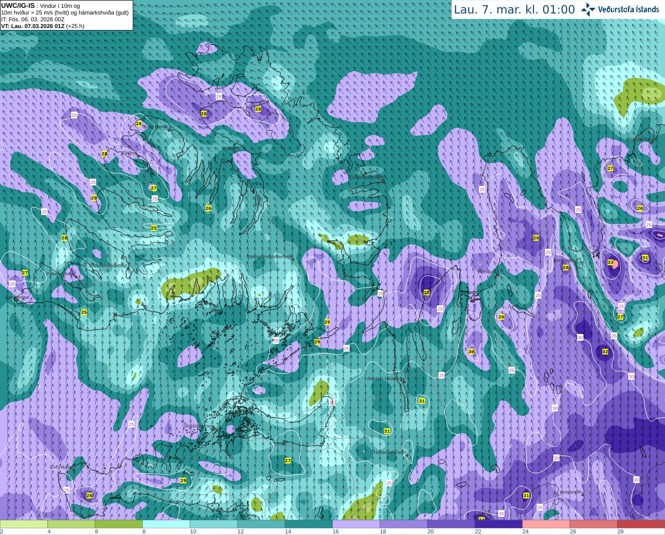This screenshot has width=665, height=535.
Task: Click the VT: Lau. 07.03.2026 01Z line
Action: (43, 26)
